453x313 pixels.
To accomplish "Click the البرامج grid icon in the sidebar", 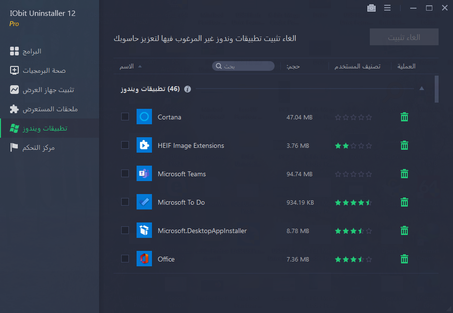I will click(x=14, y=51).
